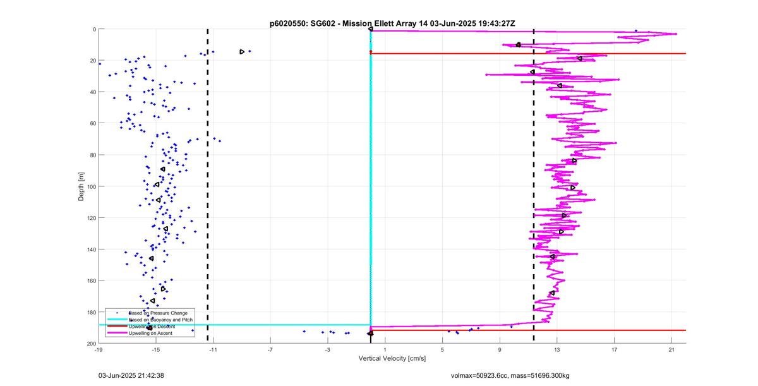Viewport: 758px width, 386px height.
Task: Click x-axis tick label '1'
Action: click(385, 349)
